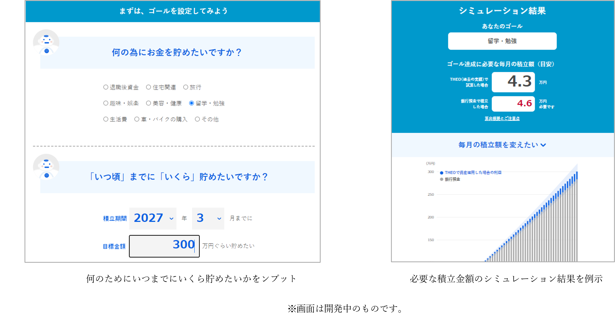615x322 pixels.
Task: Select the その他 radio option
Action: point(198,119)
